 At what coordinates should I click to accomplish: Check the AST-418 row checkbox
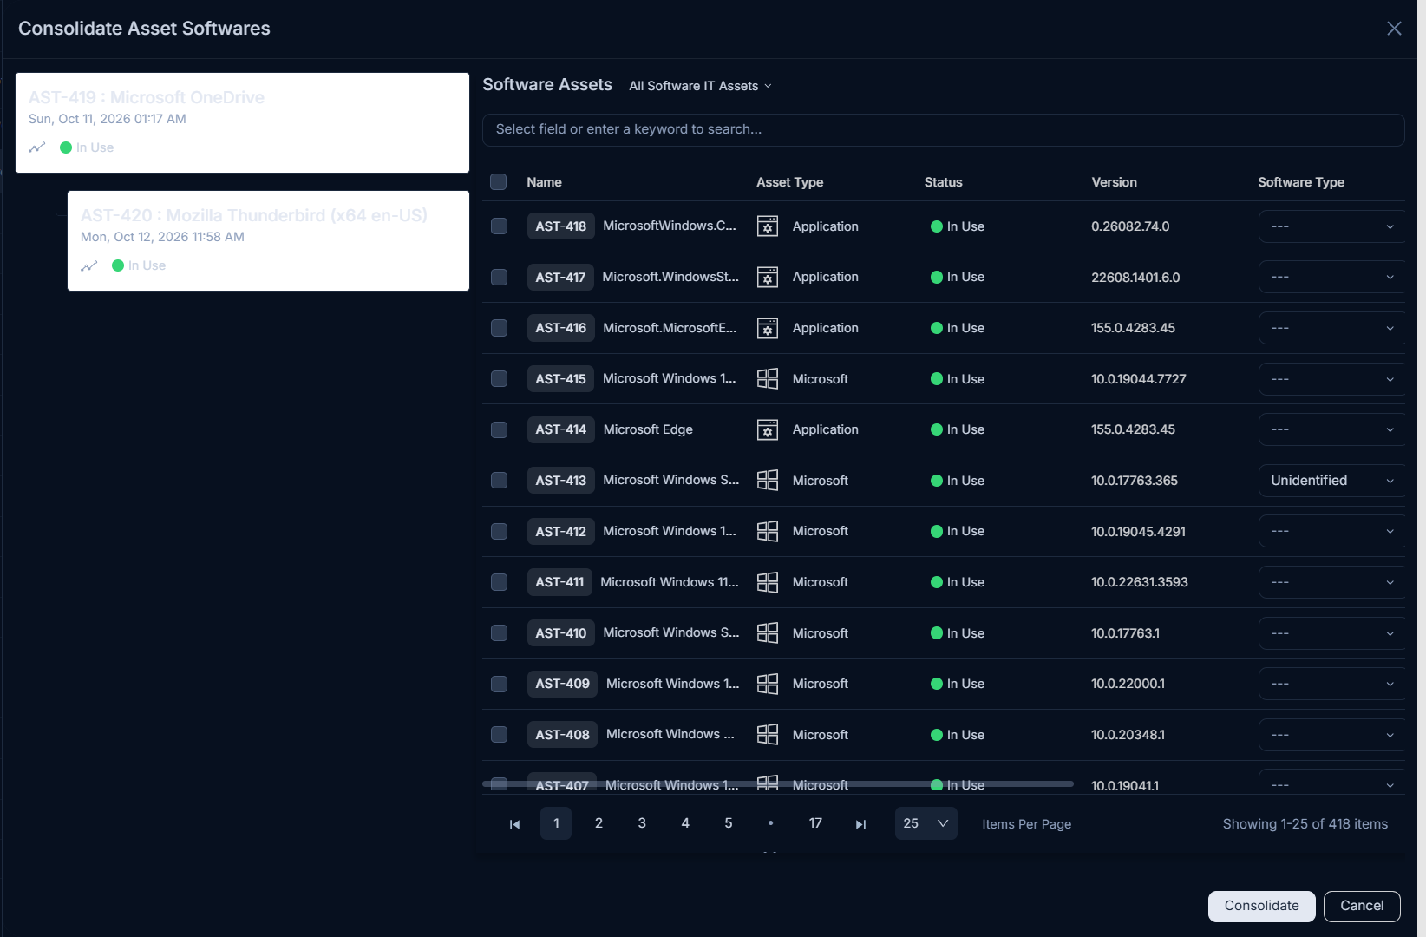click(x=499, y=226)
